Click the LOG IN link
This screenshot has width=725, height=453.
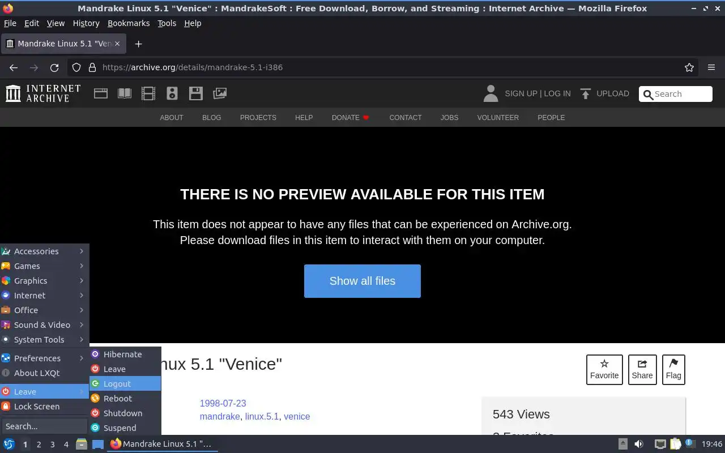[557, 93]
